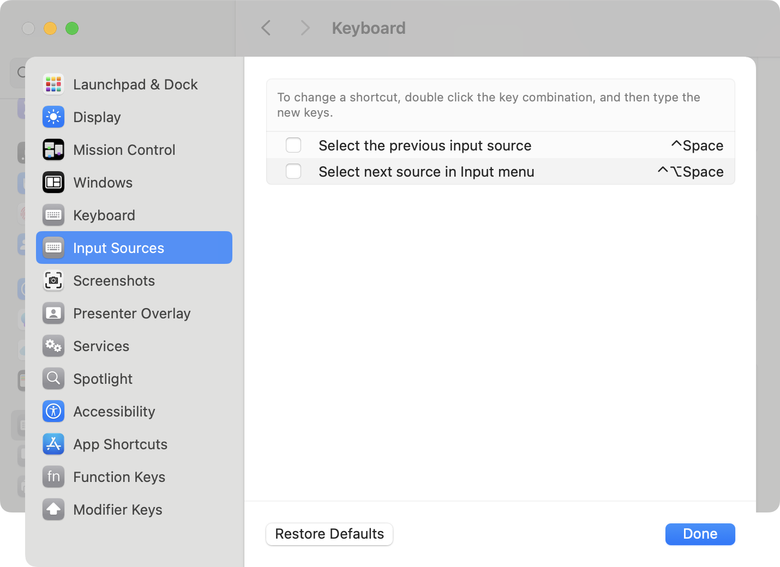
Task: Select the Keyboard shortcuts category
Action: click(104, 215)
